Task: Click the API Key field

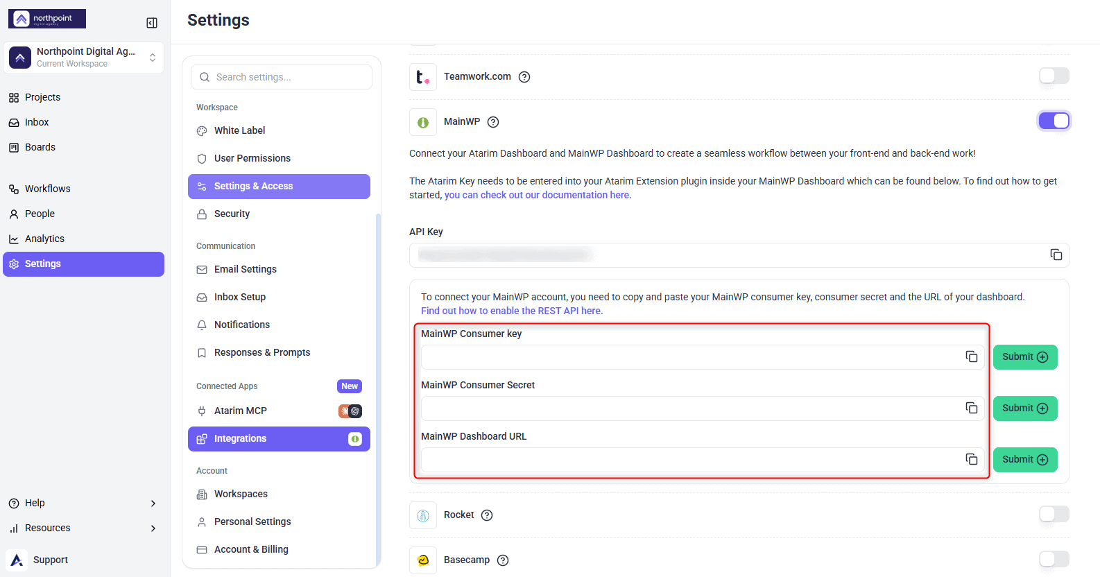Action: (739, 255)
